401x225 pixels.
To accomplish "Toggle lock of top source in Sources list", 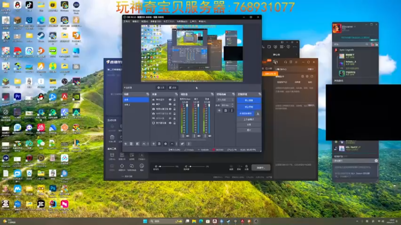I will pyautogui.click(x=174, y=99).
